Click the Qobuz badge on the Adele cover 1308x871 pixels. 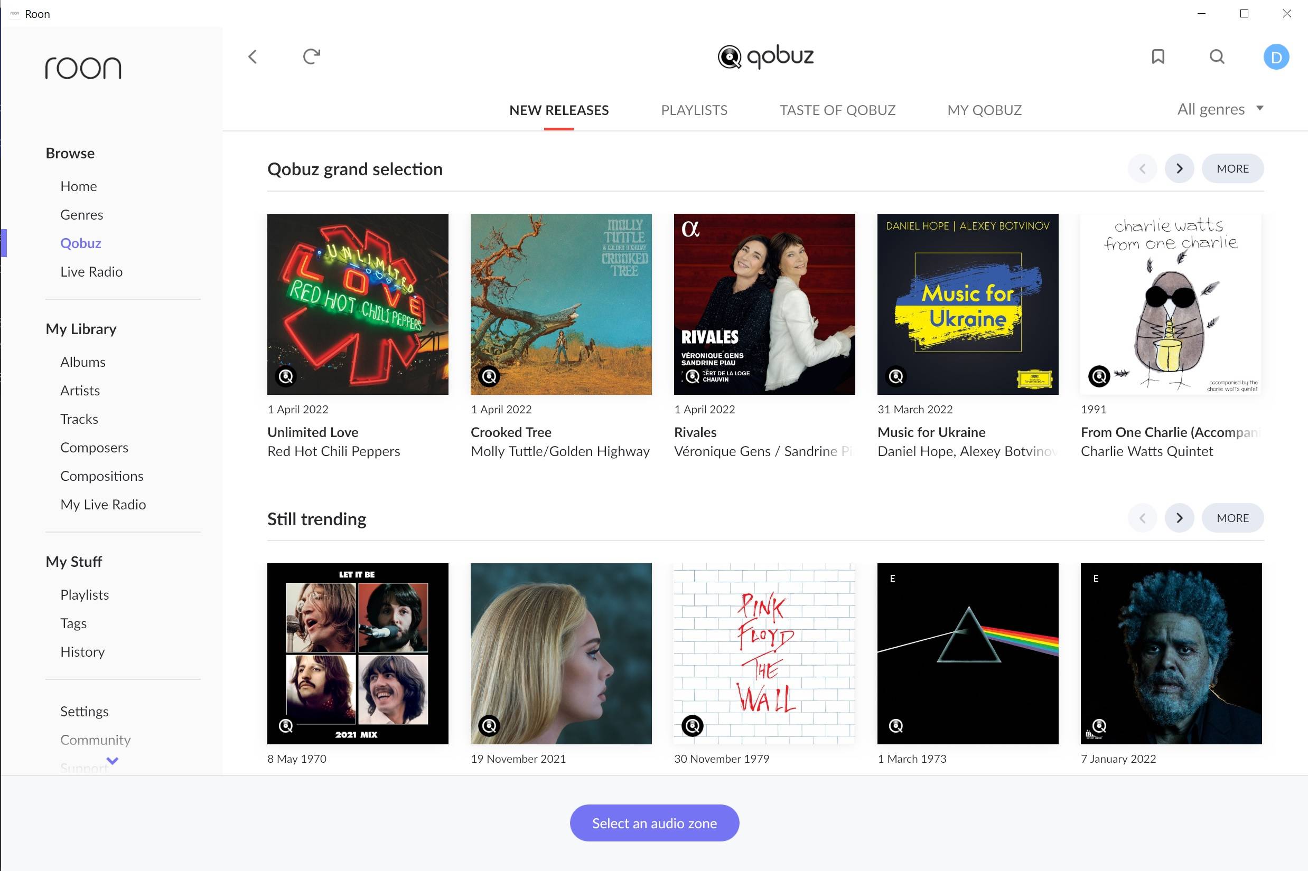pos(489,726)
